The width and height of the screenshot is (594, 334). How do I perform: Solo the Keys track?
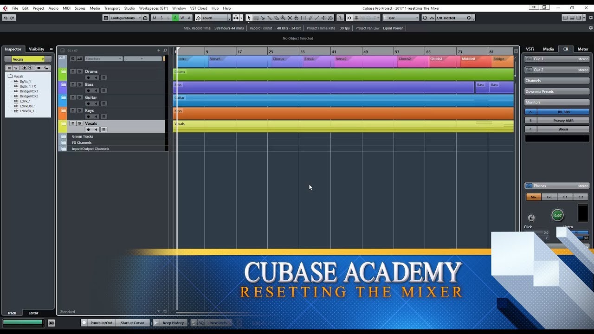click(80, 110)
